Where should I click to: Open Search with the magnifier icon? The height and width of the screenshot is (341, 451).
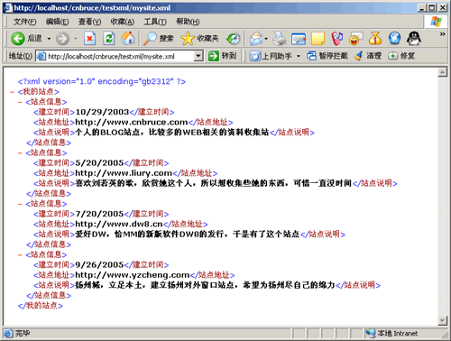click(x=158, y=39)
